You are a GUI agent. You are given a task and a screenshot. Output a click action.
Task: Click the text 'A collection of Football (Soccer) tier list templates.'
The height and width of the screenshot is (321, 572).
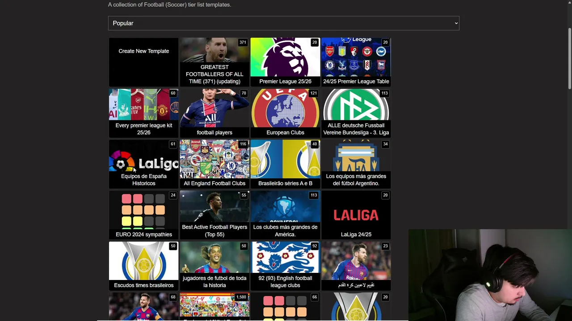pyautogui.click(x=169, y=4)
